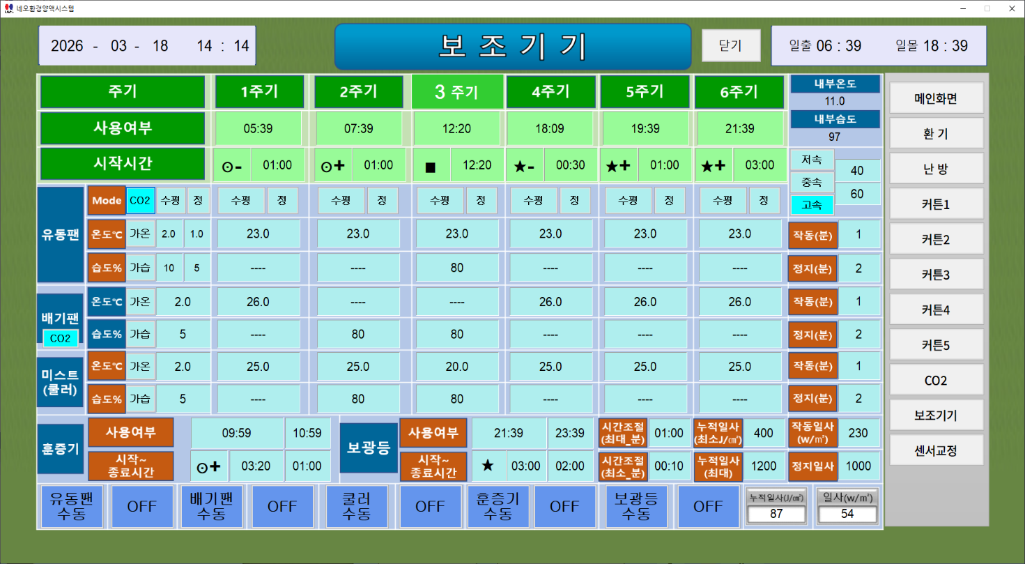The height and width of the screenshot is (564, 1025).
Task: Select the 중속 fan speed option
Action: point(811,183)
